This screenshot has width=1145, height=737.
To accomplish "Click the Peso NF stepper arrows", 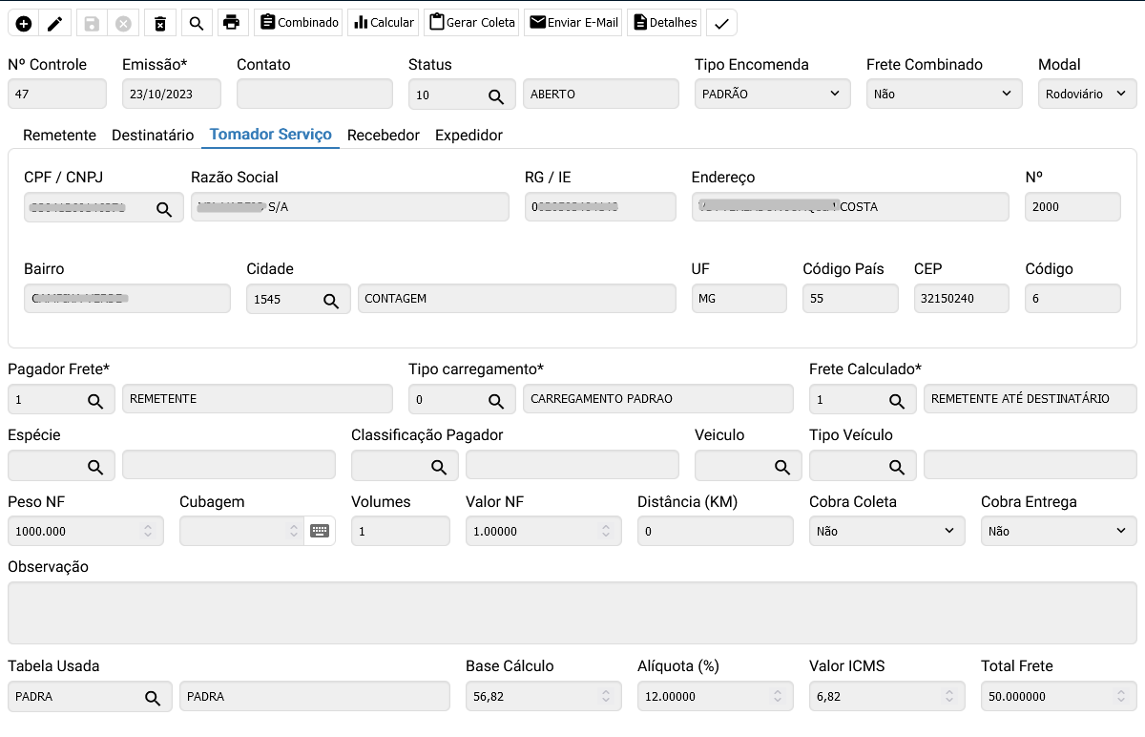I will pos(148,532).
